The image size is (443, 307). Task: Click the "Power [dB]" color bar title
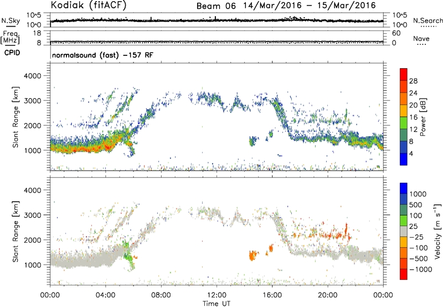click(x=423, y=117)
